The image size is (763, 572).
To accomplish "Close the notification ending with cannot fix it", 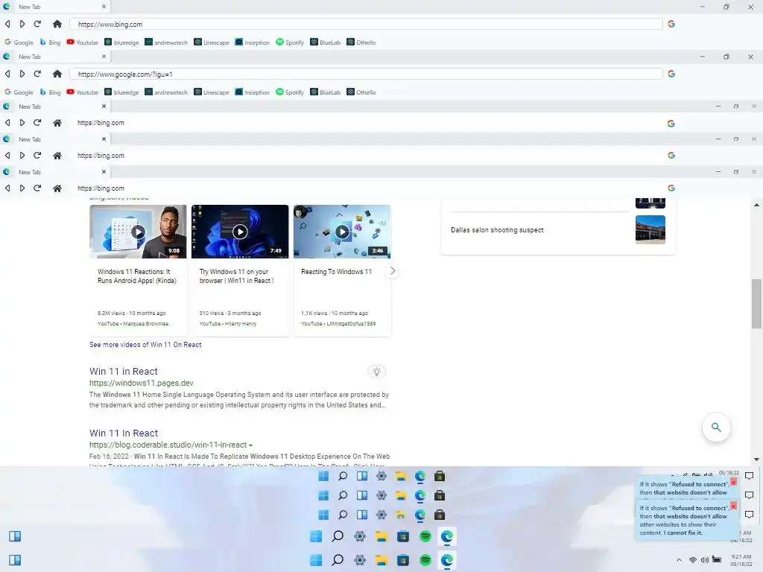I will coord(733,506).
